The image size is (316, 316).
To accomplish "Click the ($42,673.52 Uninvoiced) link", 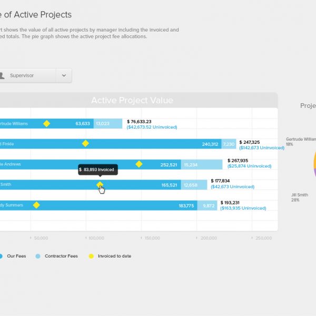I will click(152, 127).
